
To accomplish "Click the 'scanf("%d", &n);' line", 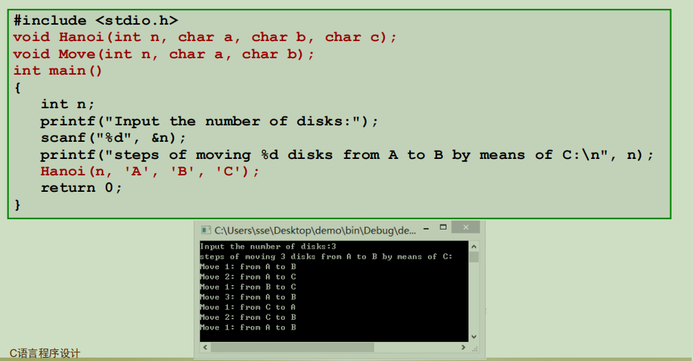I will [113, 138].
